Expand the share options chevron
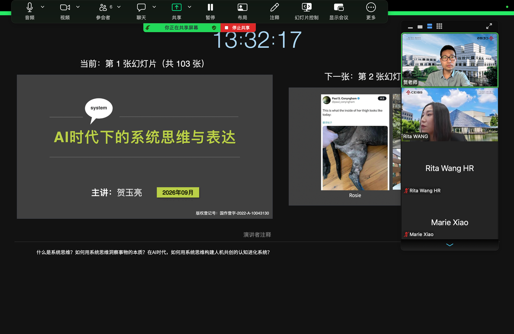The height and width of the screenshot is (334, 514). click(189, 7)
